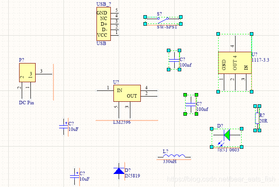Click the DC Pin text label
279x187 pixels.
point(27,103)
